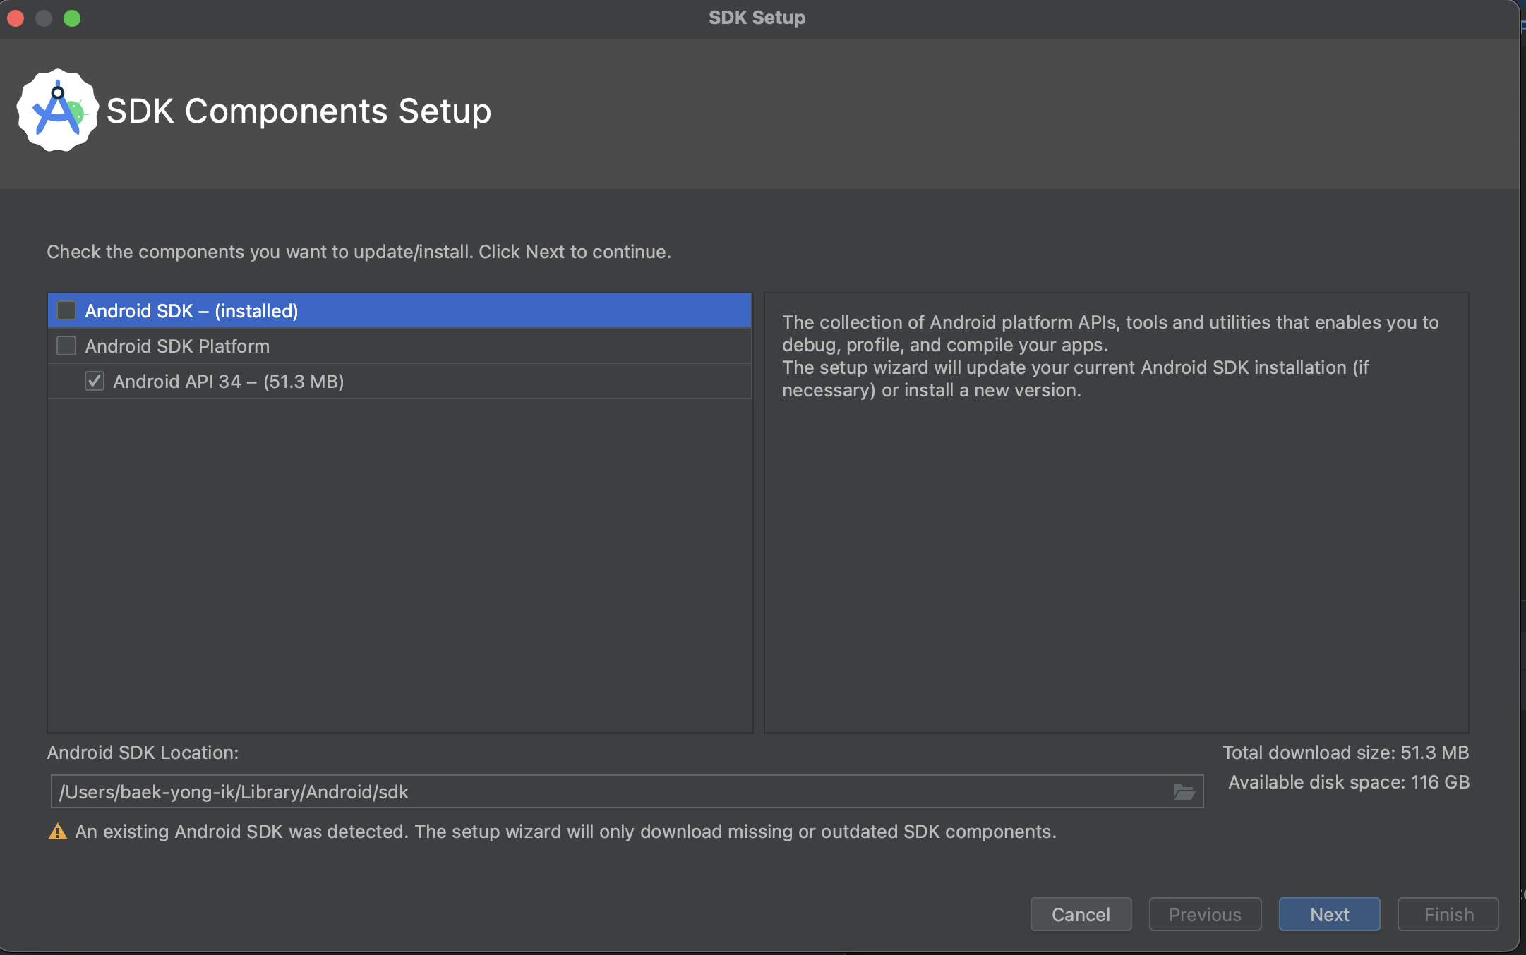Click the folder browse icon in SDK location field

pos(1184,792)
